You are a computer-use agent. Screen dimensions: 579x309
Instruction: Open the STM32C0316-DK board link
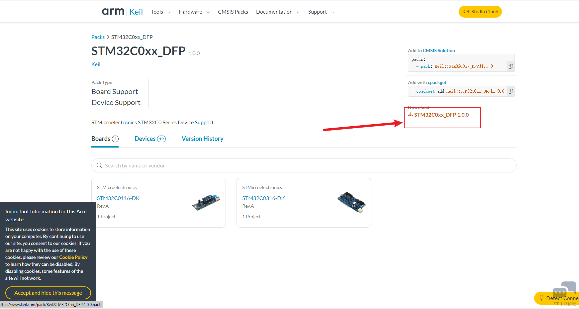coord(263,198)
